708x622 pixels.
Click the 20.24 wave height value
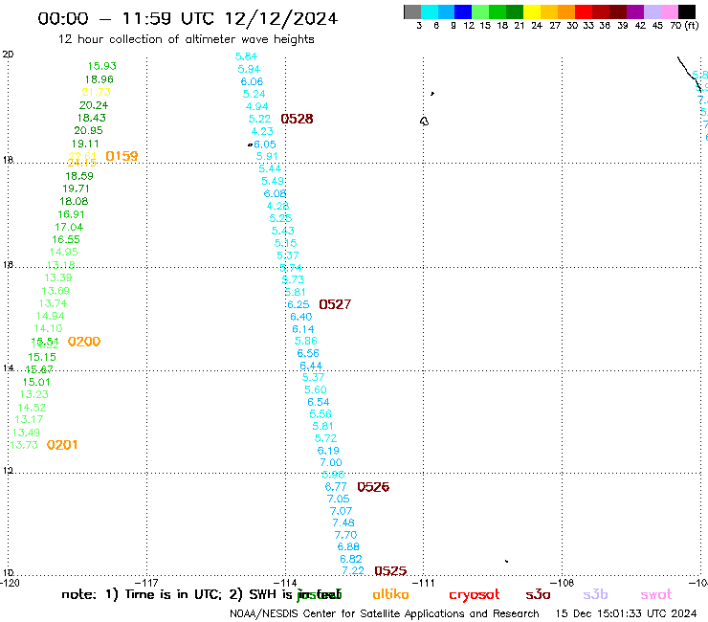[94, 105]
